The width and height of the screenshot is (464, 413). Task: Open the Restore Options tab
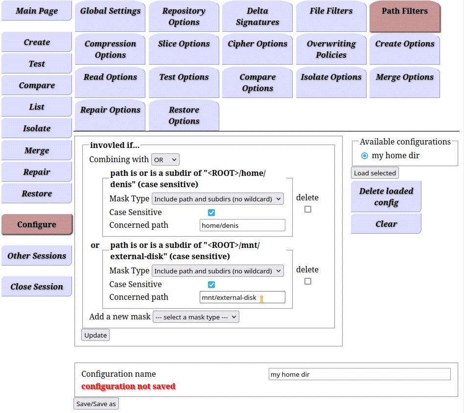[184, 115]
